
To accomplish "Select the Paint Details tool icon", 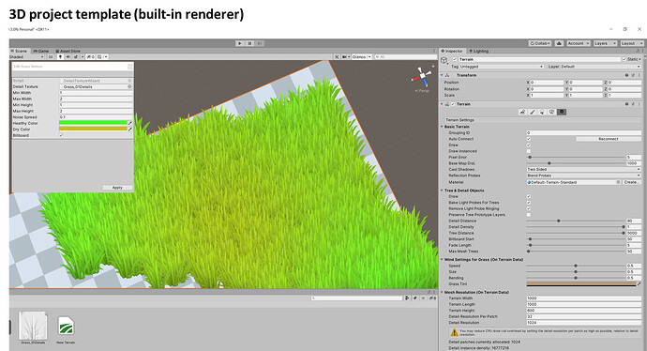I will point(551,112).
